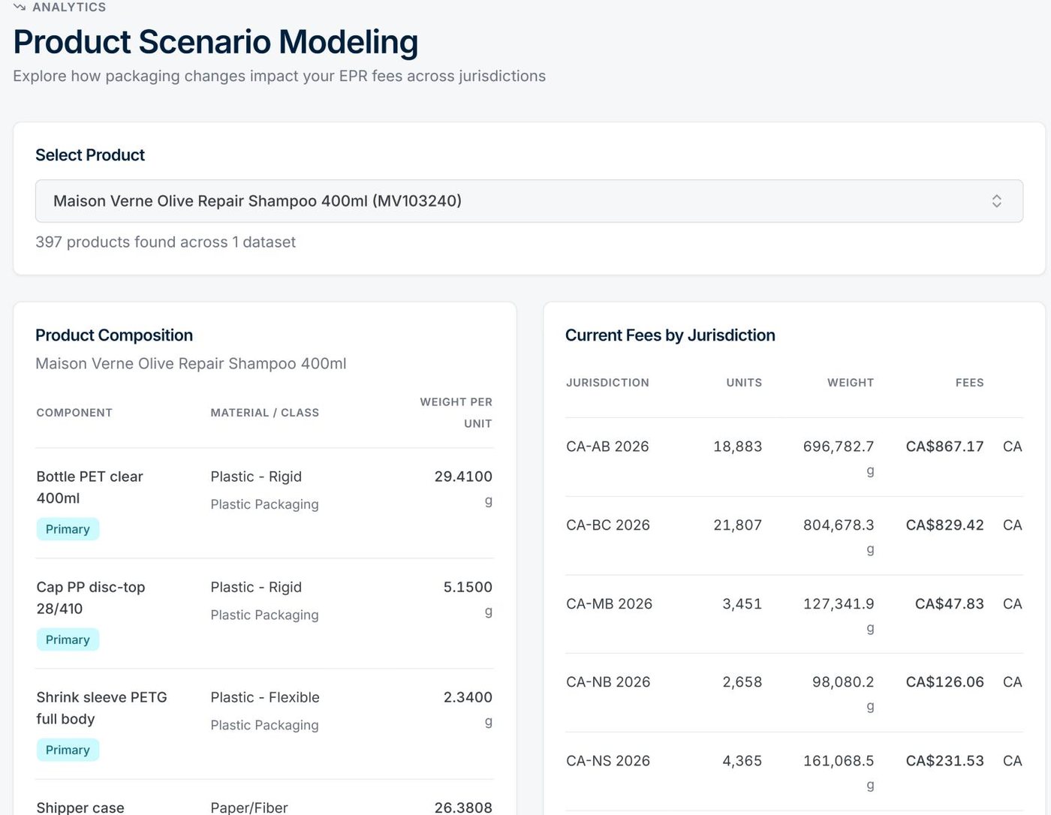Image resolution: width=1051 pixels, height=815 pixels.
Task: Click the Paper/Fiber material label
Action: tap(249, 807)
